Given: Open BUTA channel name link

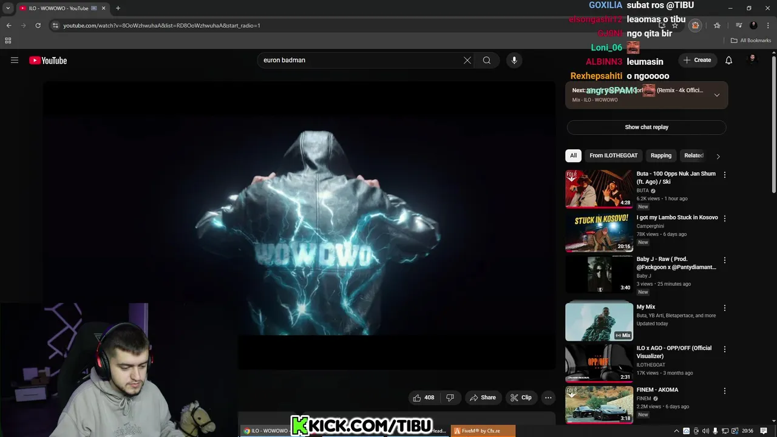Looking at the screenshot, I should pyautogui.click(x=643, y=191).
